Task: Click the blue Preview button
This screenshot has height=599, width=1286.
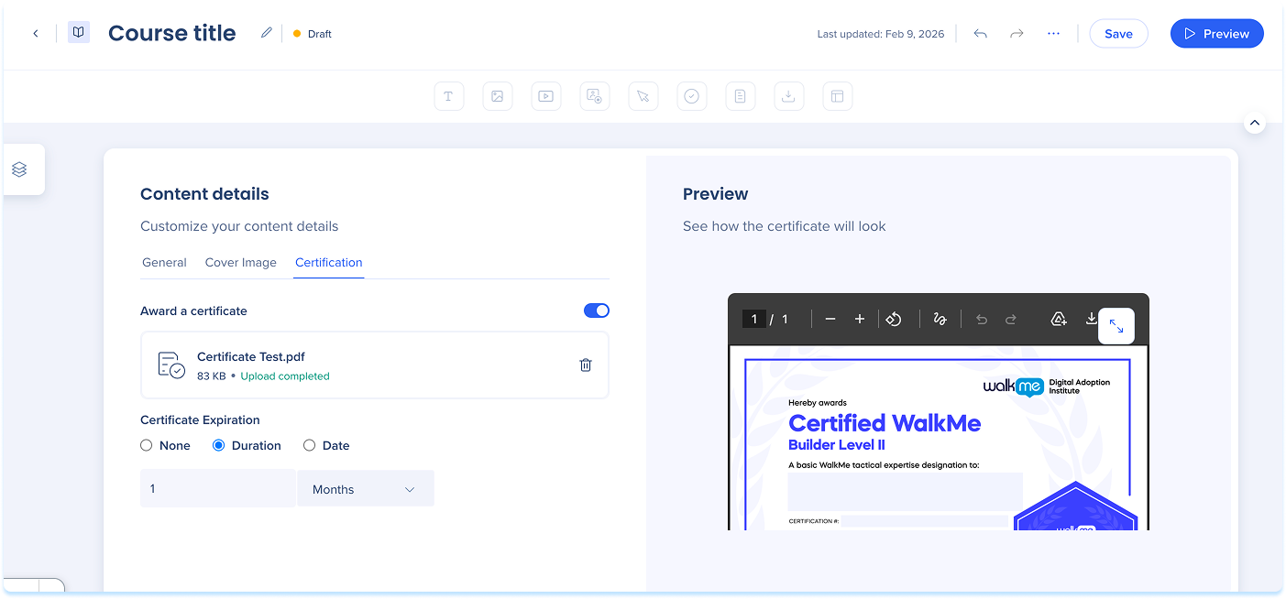Action: point(1216,34)
